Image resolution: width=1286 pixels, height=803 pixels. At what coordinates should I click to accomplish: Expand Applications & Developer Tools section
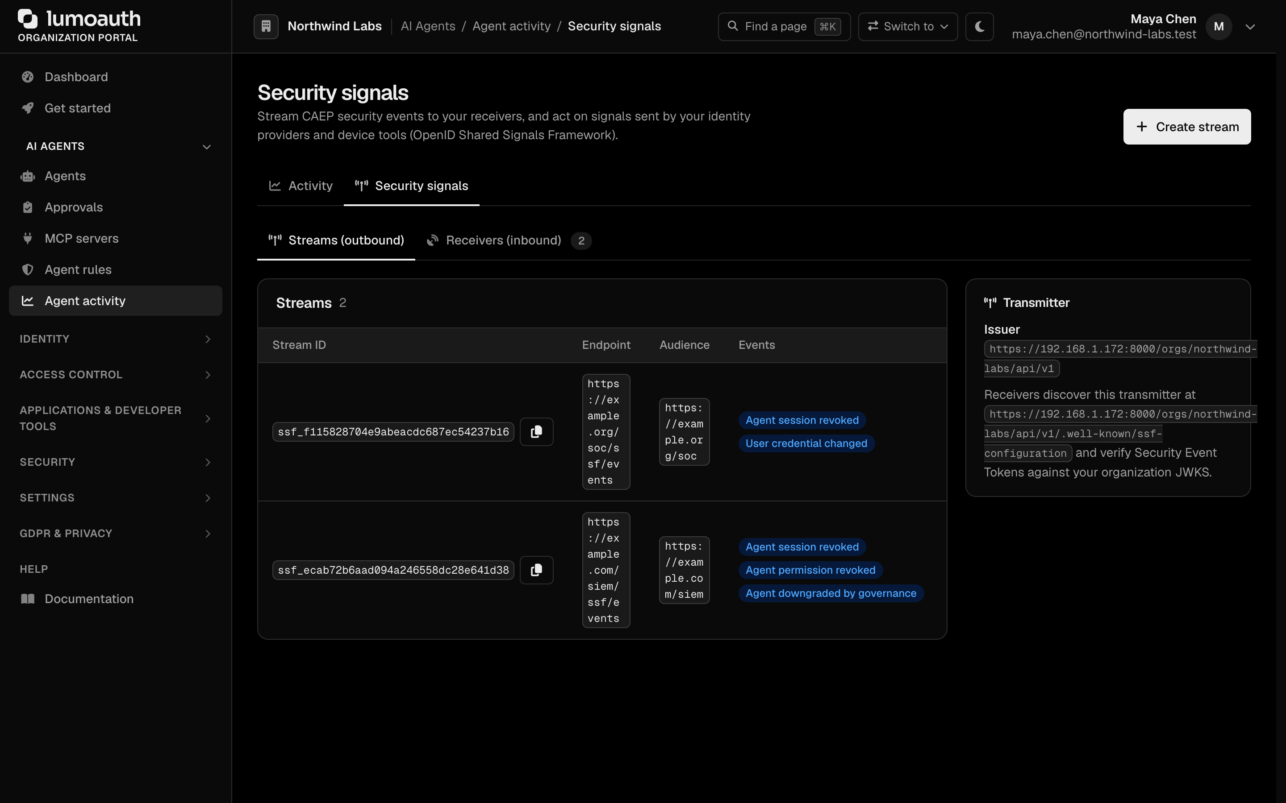click(x=116, y=418)
